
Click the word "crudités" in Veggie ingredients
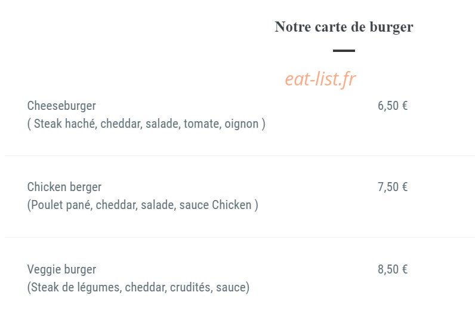tap(191, 287)
